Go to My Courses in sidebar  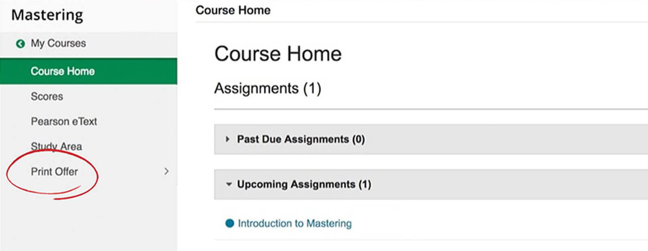(x=58, y=43)
